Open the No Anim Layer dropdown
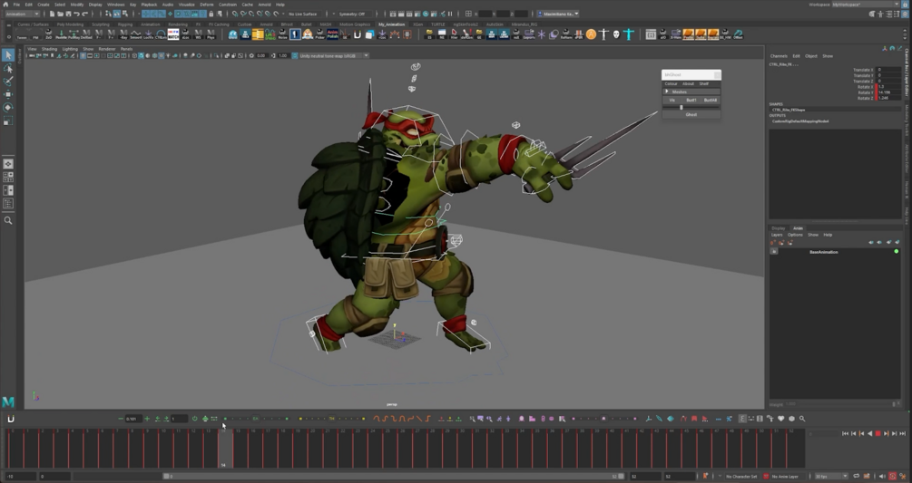This screenshot has height=483, width=912. click(x=786, y=476)
